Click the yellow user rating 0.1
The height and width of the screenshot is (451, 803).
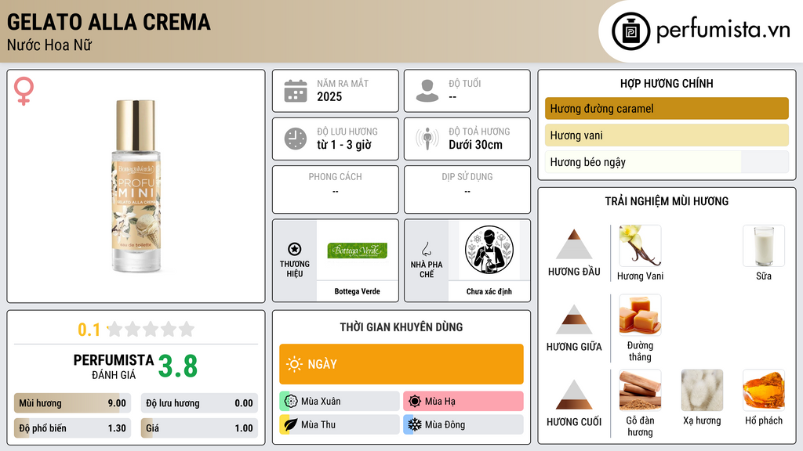(89, 330)
